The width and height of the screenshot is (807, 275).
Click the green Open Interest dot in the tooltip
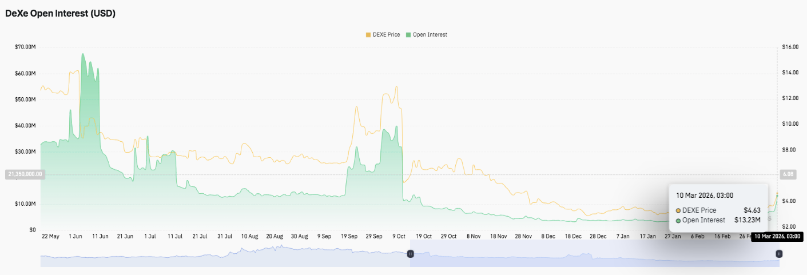pos(678,220)
